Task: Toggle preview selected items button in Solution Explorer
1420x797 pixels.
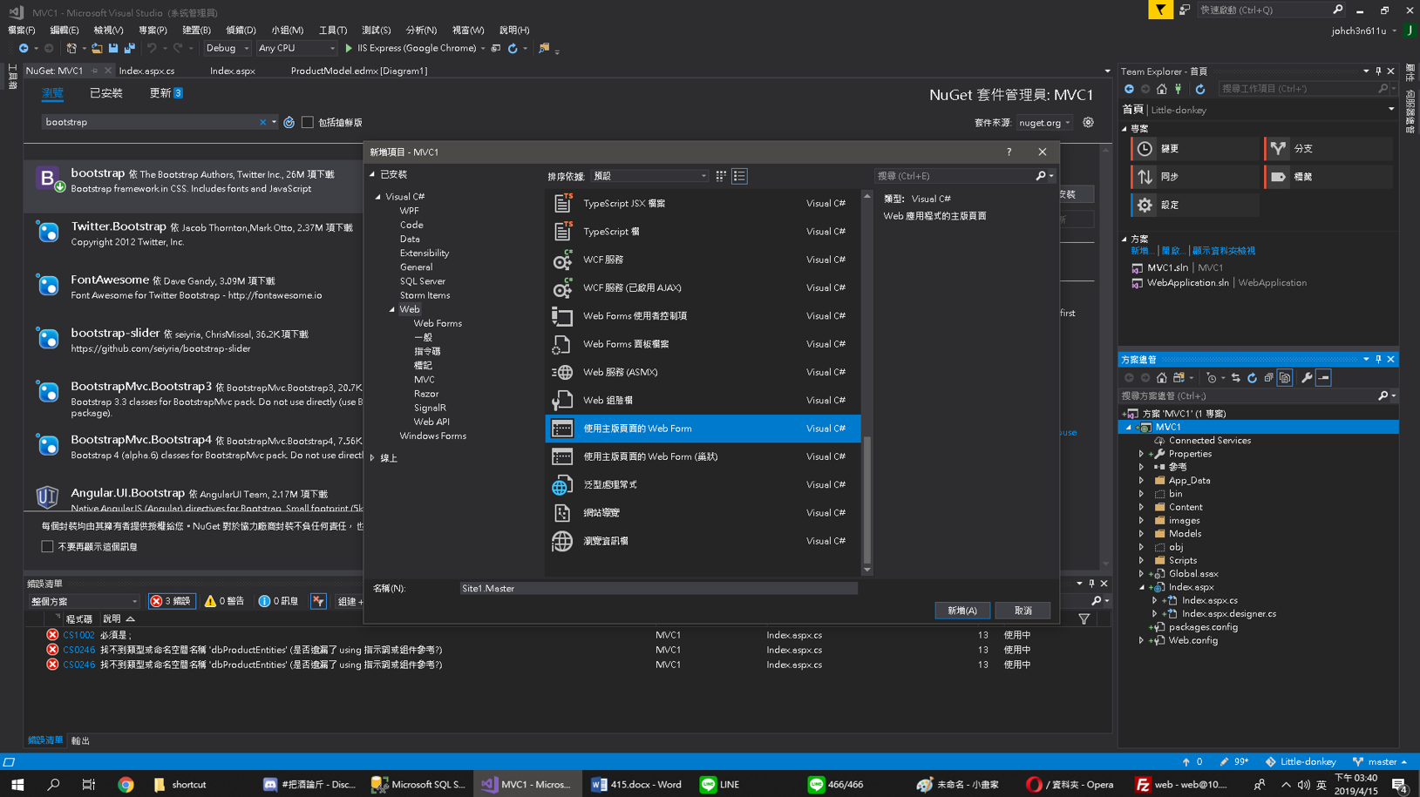Action: (1323, 378)
